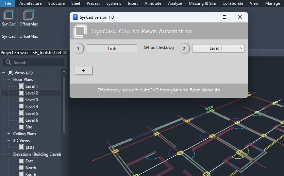The width and height of the screenshot is (284, 176).
Task: Select the Level 6 floor plan view icon
Action: (21, 120)
